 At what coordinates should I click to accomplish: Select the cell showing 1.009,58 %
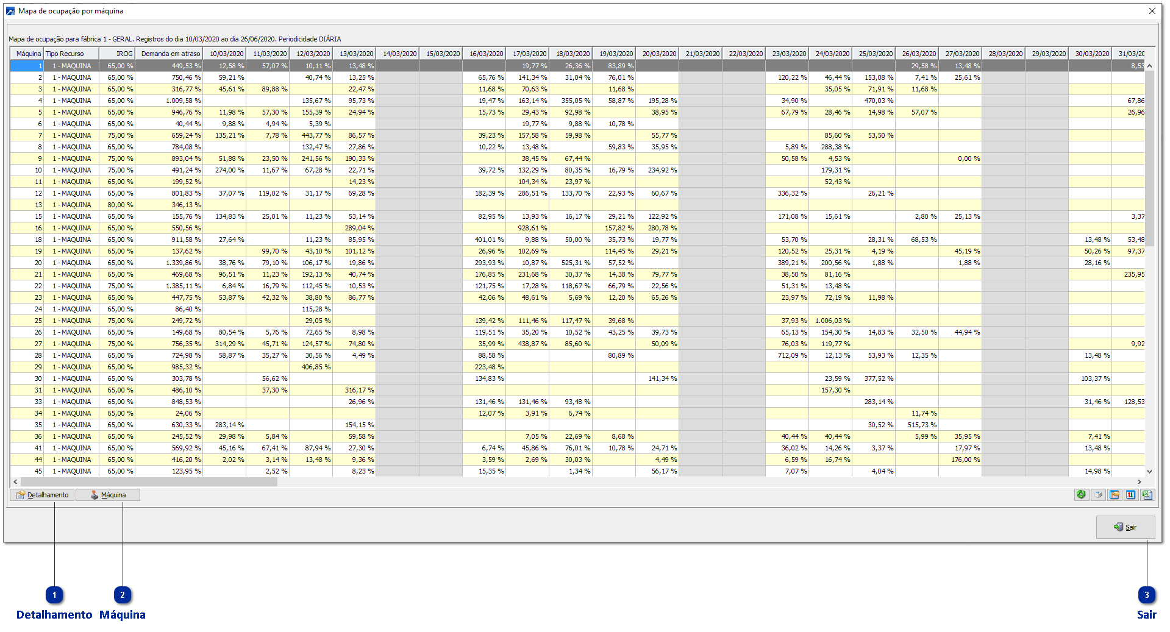pos(169,101)
